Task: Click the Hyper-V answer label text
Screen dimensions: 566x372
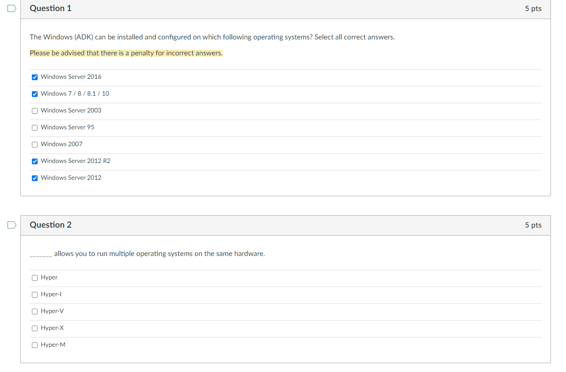Action: (x=51, y=311)
